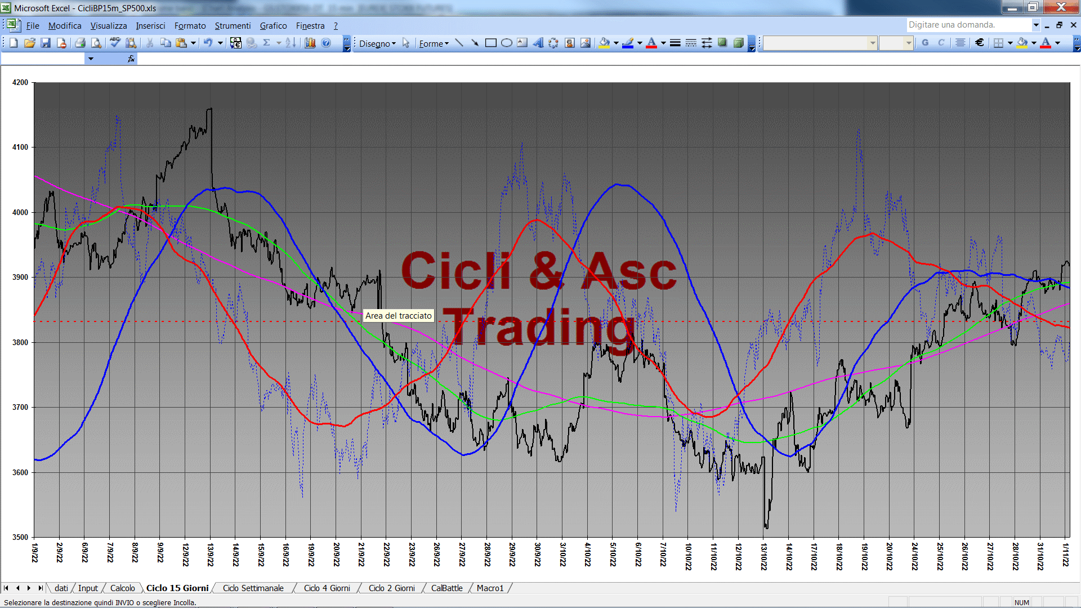Image resolution: width=1081 pixels, height=608 pixels.
Task: Open the File menu
Action: click(x=33, y=26)
